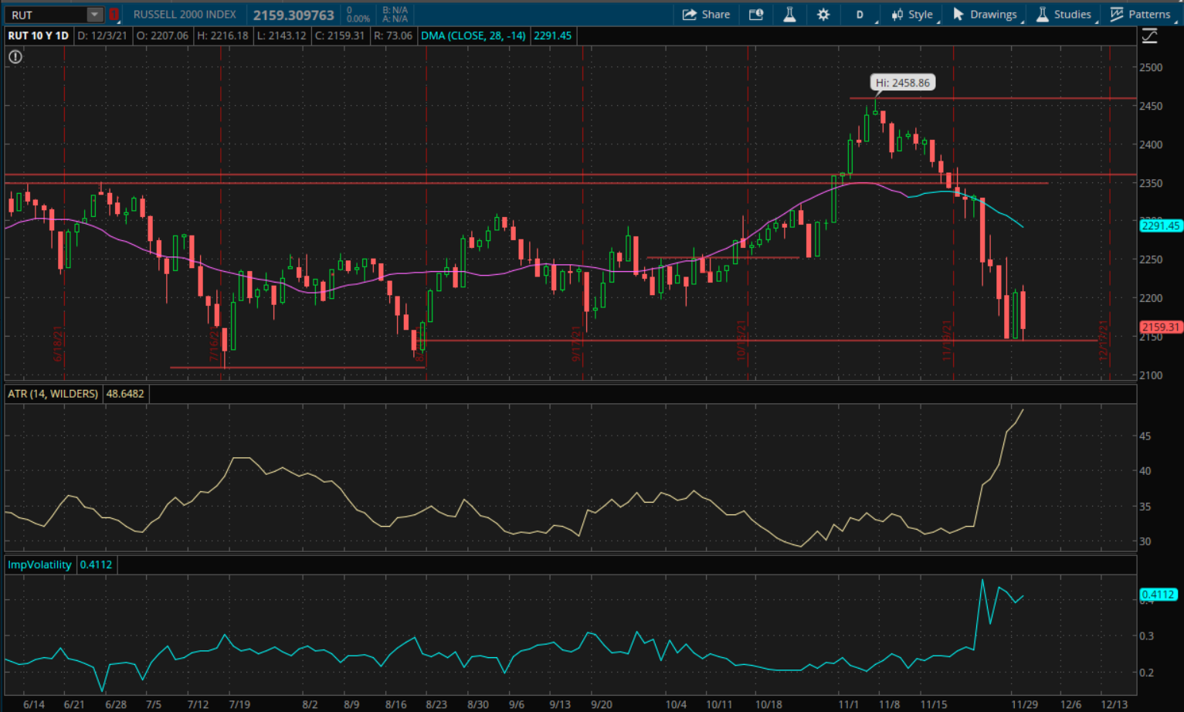Click the D: 12/3/21 date value
The width and height of the screenshot is (1184, 712).
[x=103, y=36]
